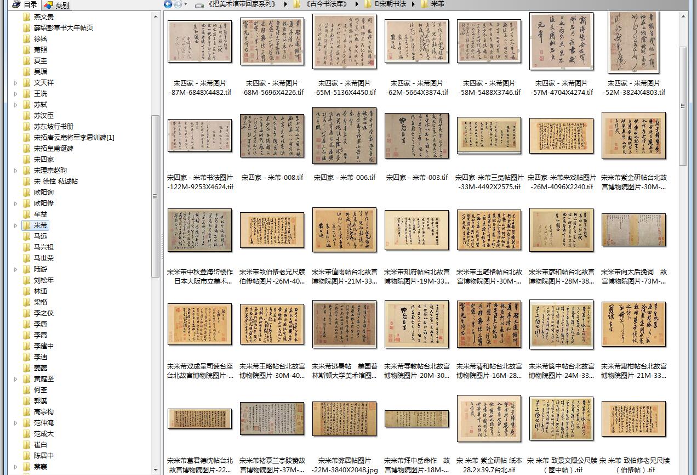
Task: Expand the 欧阳修 tree node
Action: click(15, 203)
